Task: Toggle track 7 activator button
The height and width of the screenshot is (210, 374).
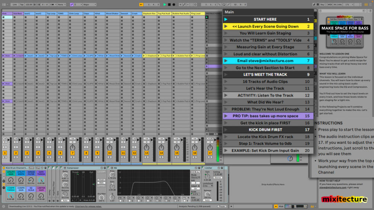Action: click(73, 153)
